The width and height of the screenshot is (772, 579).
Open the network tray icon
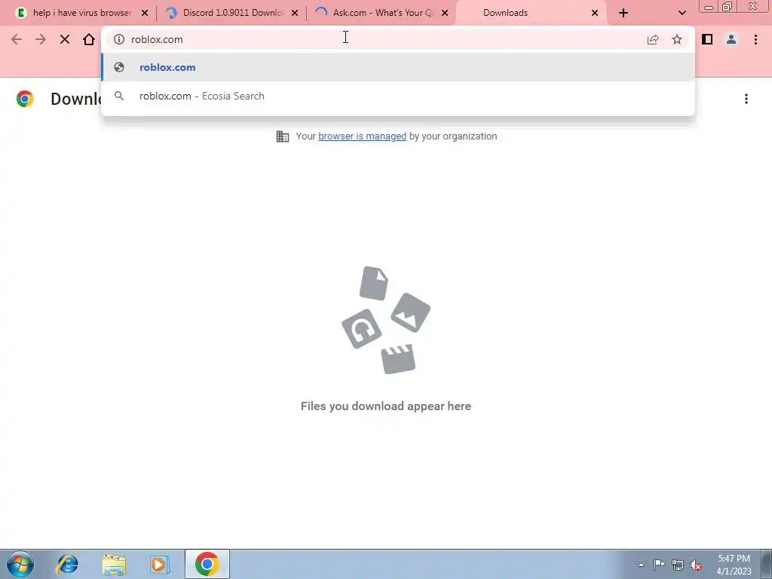pos(678,565)
